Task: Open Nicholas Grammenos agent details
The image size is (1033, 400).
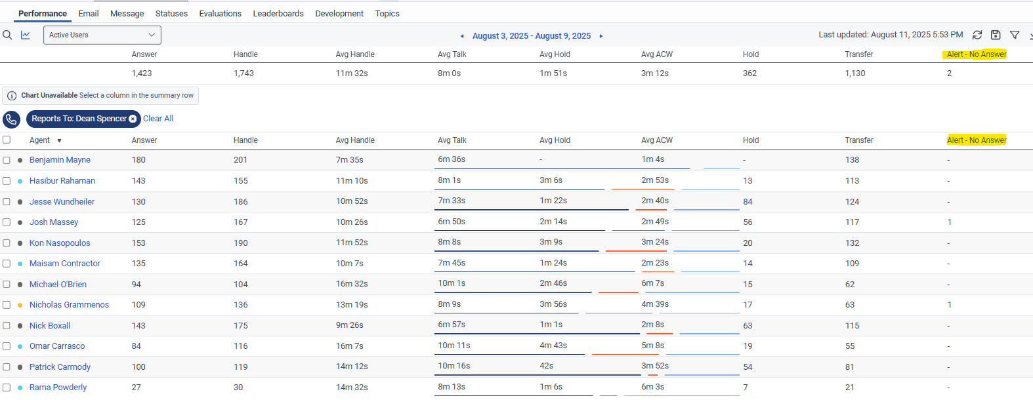Action: pos(69,305)
